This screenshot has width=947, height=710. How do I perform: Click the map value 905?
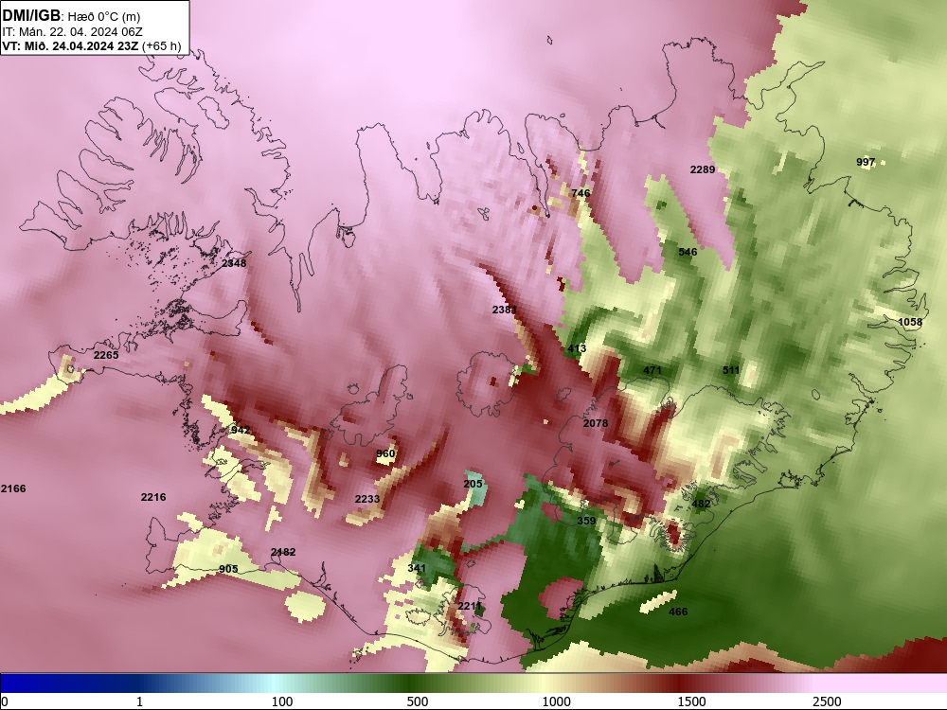[x=228, y=569]
